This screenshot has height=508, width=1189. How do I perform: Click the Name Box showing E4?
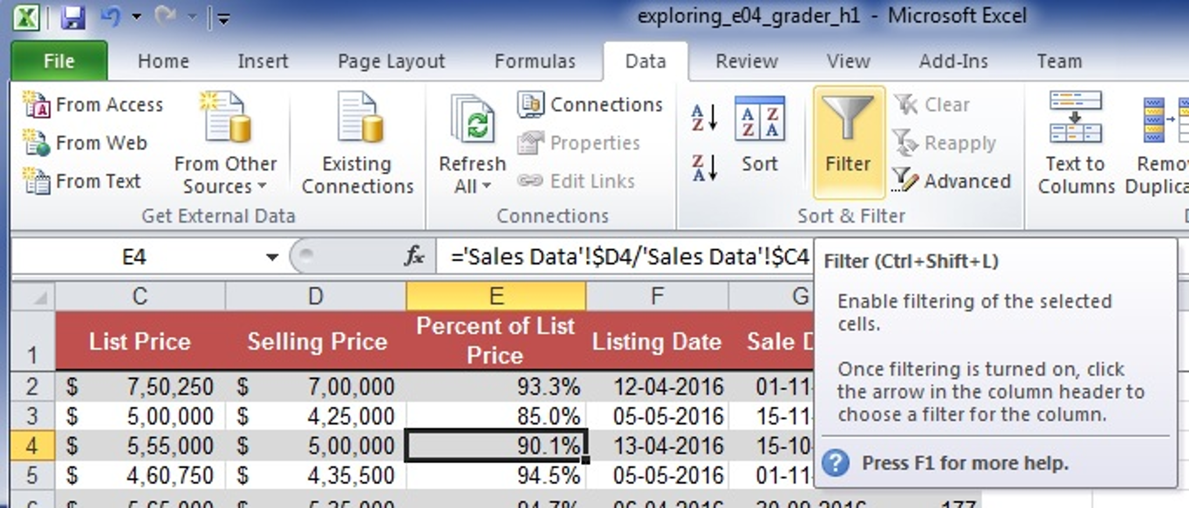pyautogui.click(x=135, y=257)
